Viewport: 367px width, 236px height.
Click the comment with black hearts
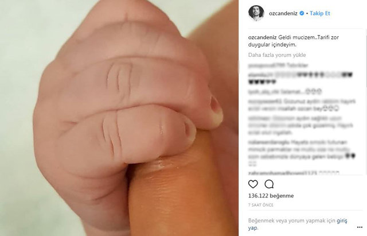300,79
